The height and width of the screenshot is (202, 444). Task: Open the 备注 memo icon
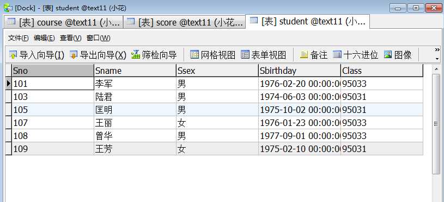point(304,54)
